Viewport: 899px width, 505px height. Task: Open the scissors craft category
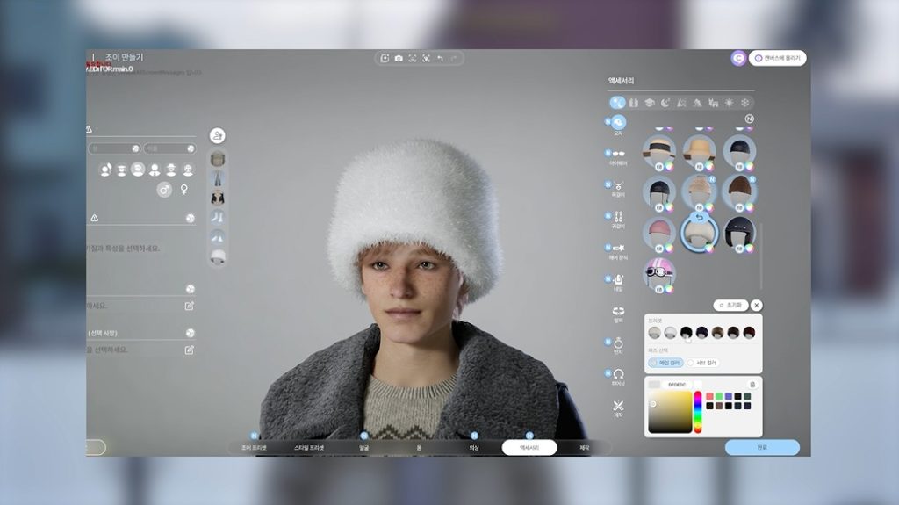click(618, 406)
